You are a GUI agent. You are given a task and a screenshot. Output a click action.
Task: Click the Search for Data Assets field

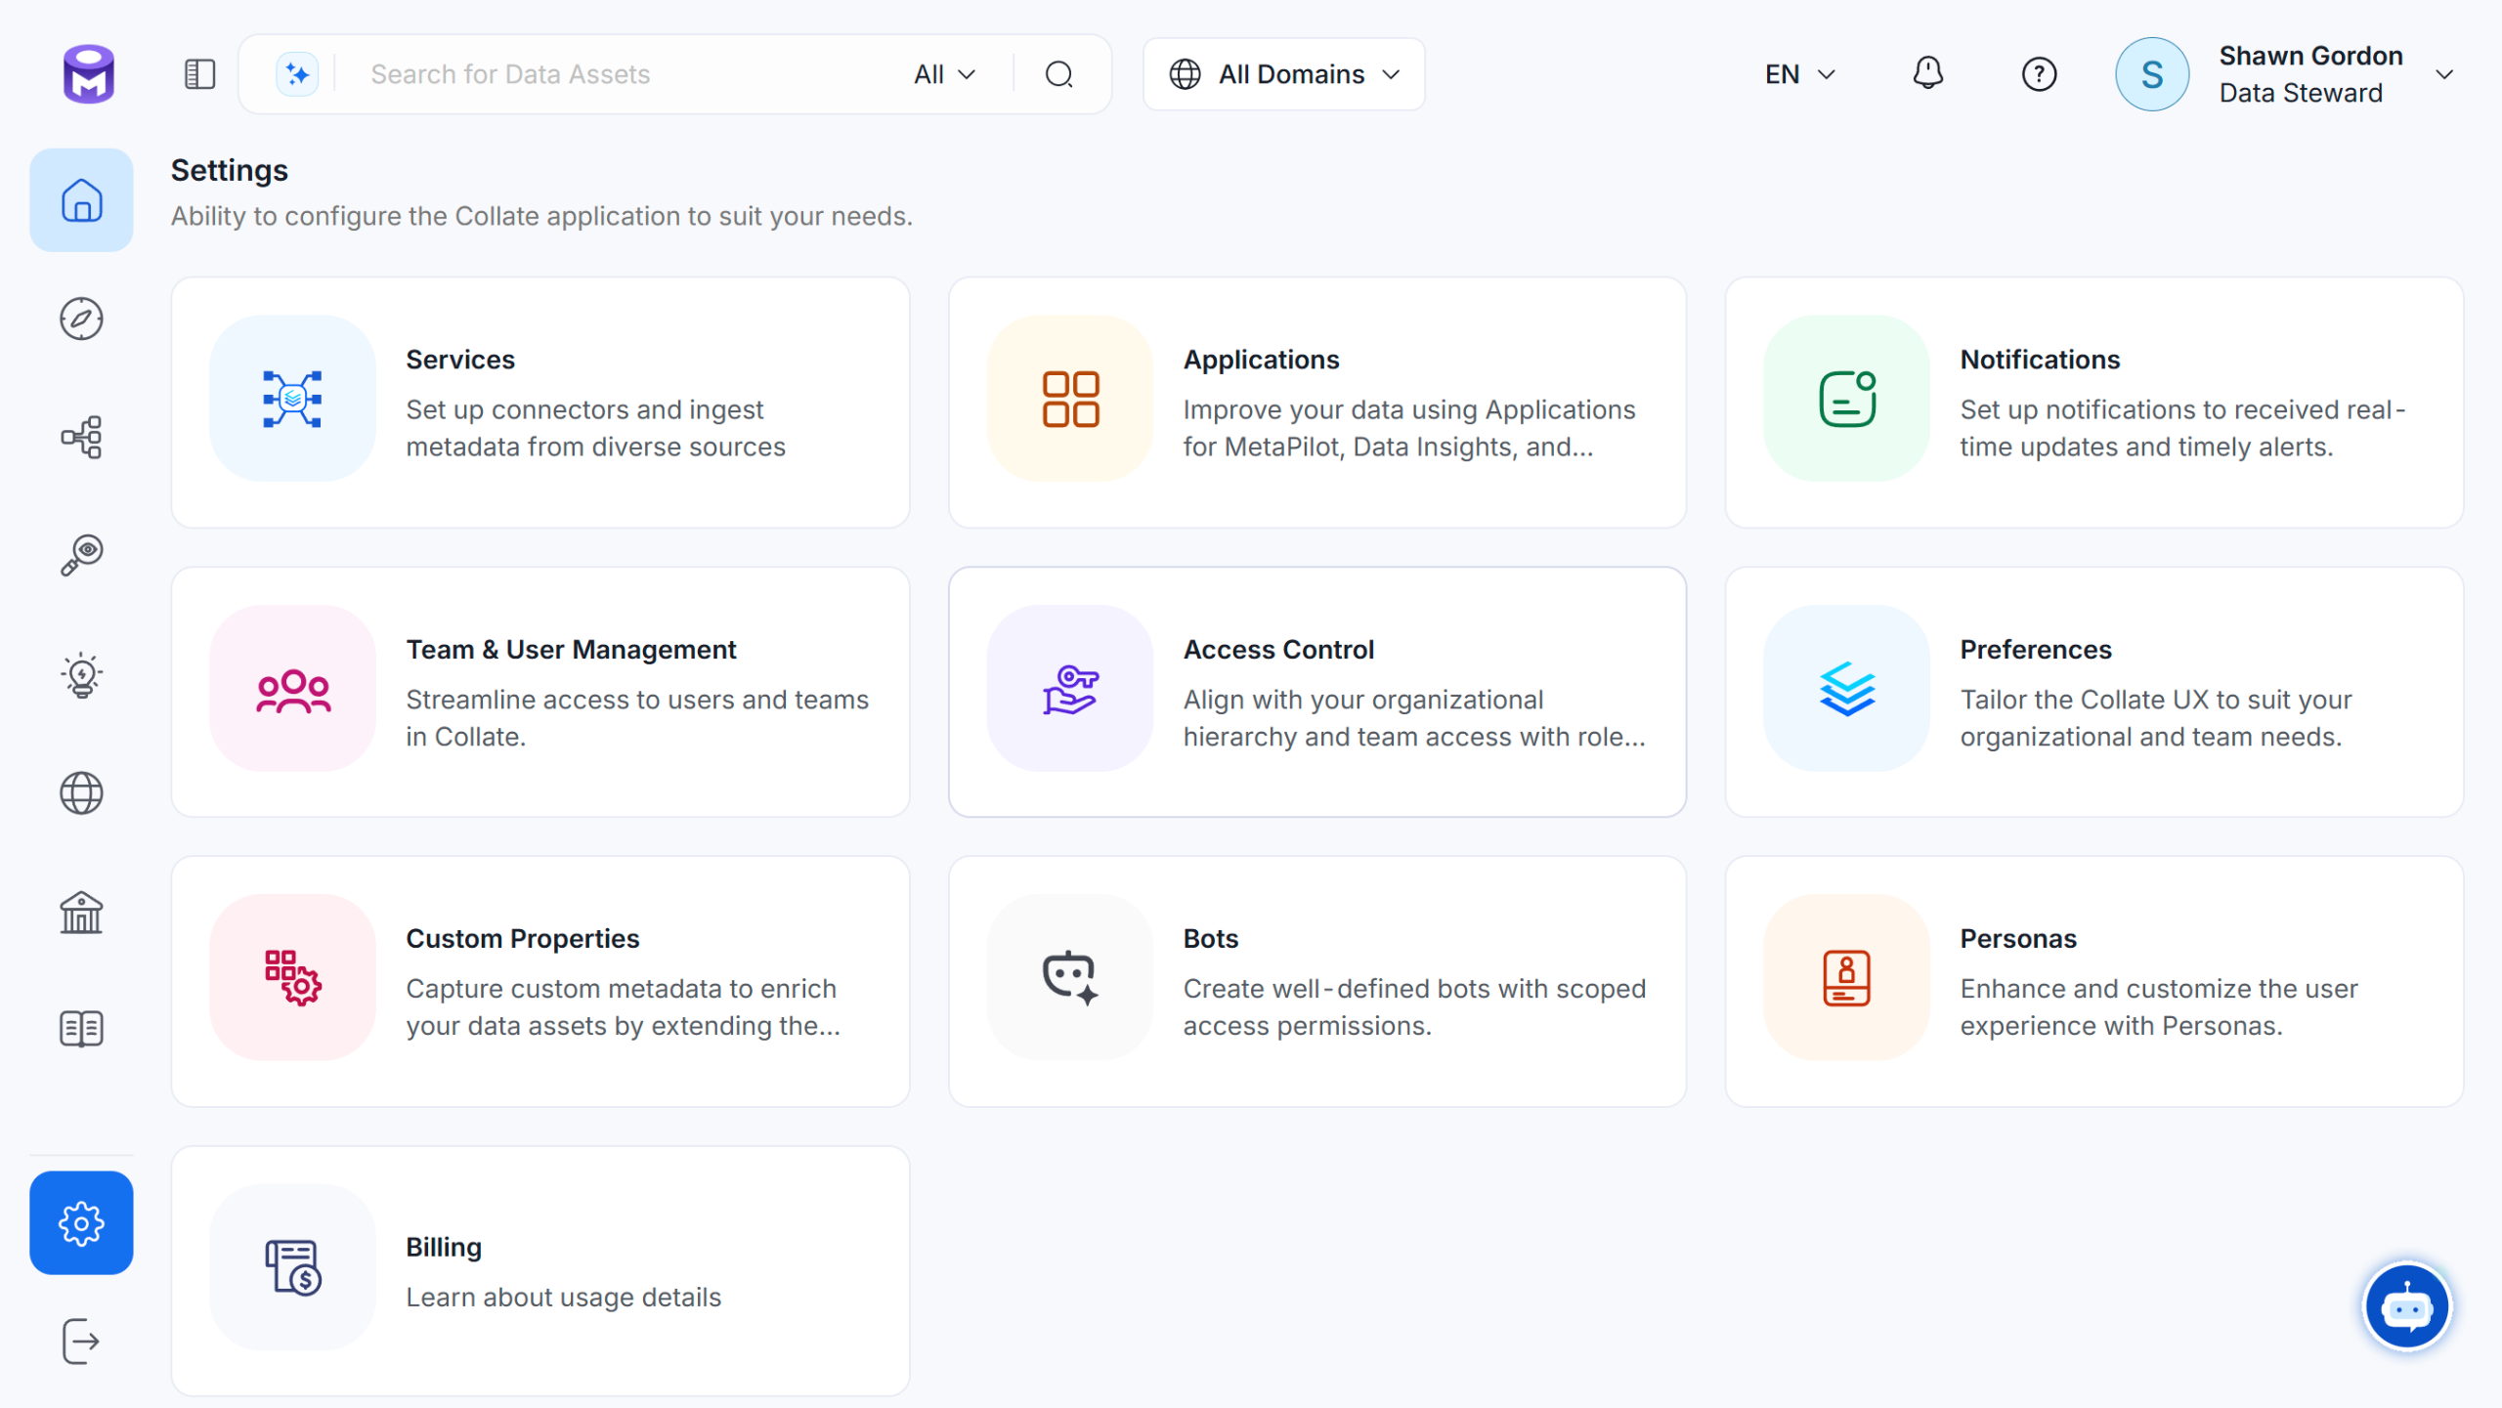(x=625, y=74)
